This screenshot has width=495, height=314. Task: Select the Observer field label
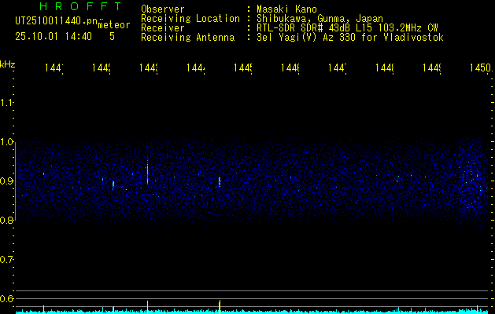coord(163,9)
